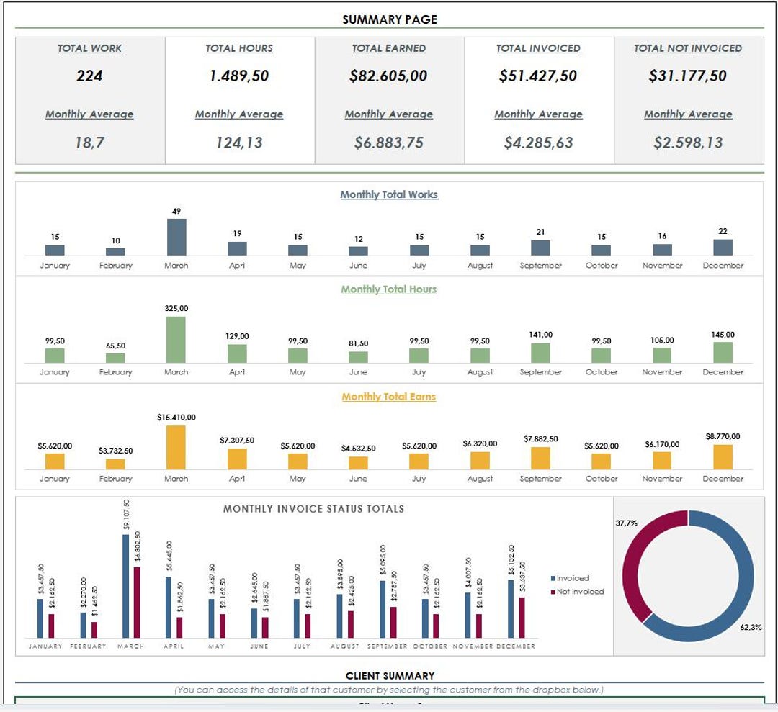Open the Monthly Total Works chart heading

point(388,194)
